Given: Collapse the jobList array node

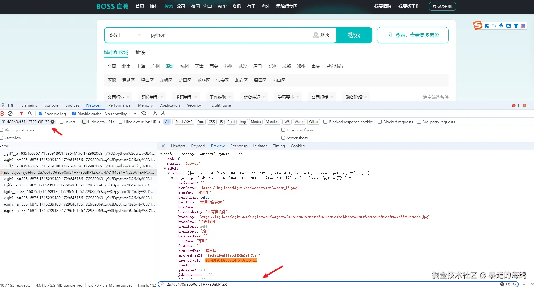Looking at the screenshot, I should pos(169,173).
